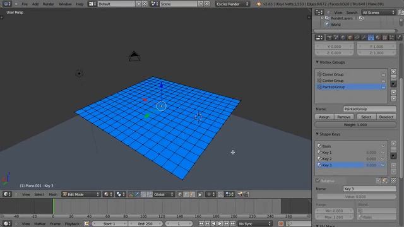This screenshot has width=404, height=227.
Task: Delete the current Scene
Action: point(207,4)
